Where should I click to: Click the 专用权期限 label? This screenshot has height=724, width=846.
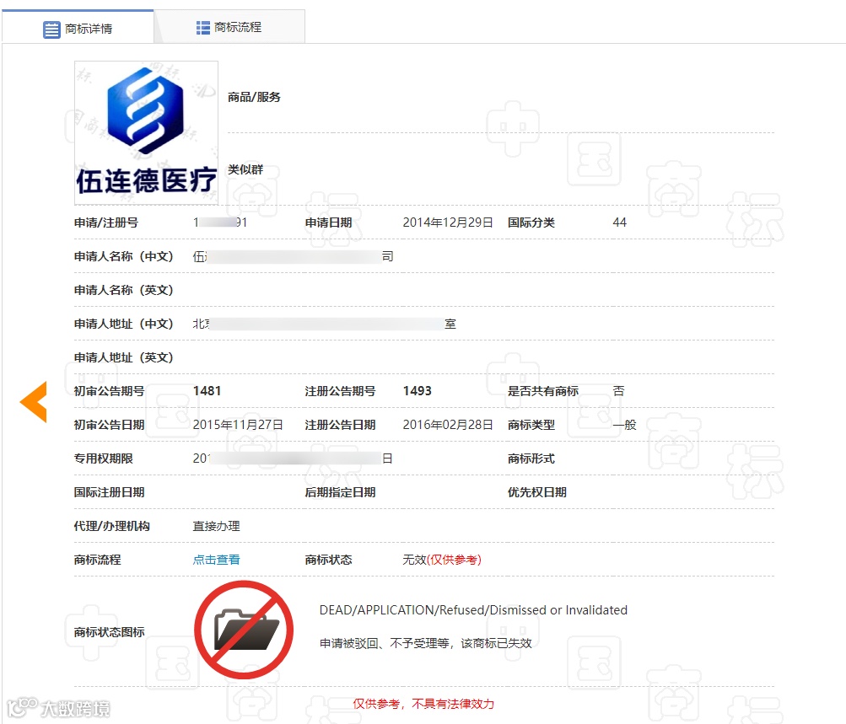click(x=104, y=459)
